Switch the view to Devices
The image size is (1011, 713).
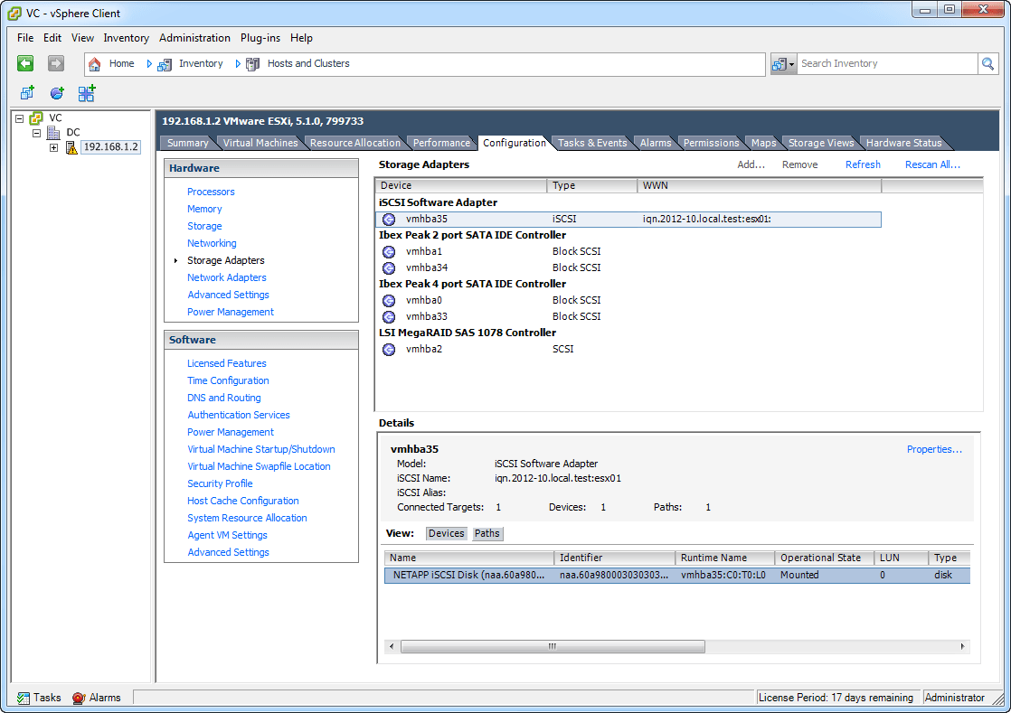(446, 533)
